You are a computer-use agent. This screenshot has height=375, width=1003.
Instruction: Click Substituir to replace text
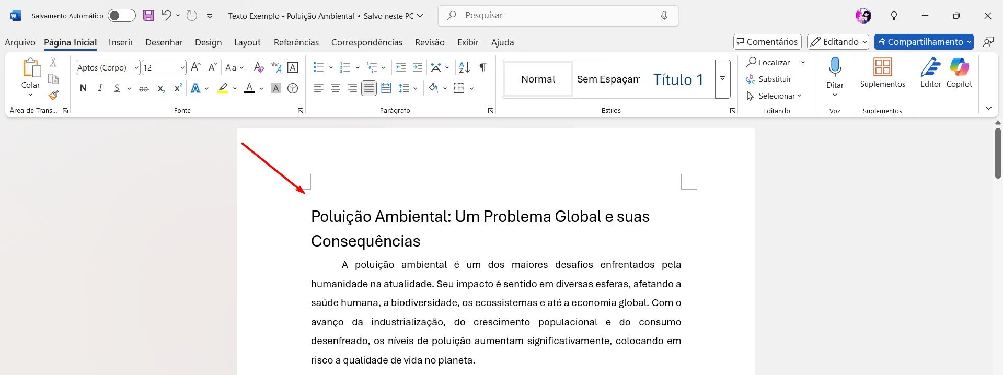point(769,79)
